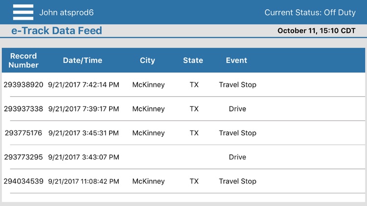Select record number 294034539
Viewport: 367px width, 206px height.
[23, 181]
